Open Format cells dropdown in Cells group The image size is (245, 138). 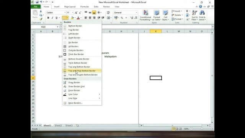coord(182,19)
